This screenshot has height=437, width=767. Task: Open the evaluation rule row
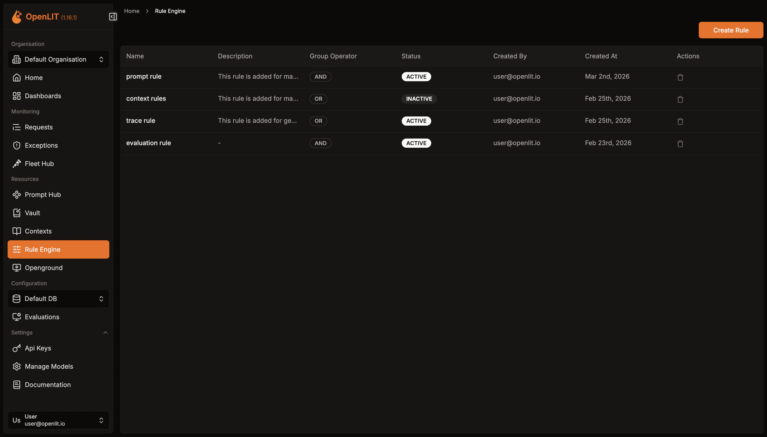point(148,143)
